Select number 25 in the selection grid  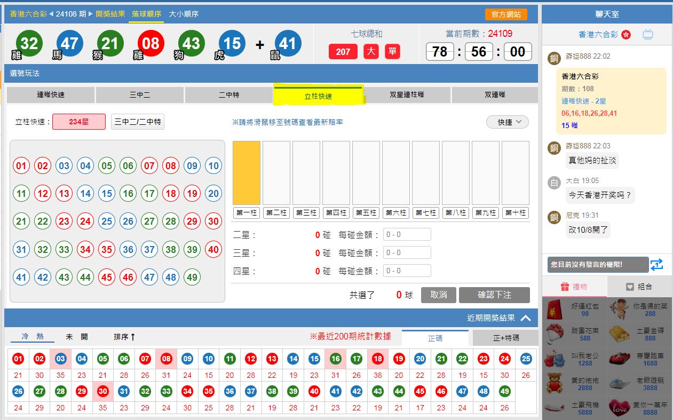[x=107, y=221]
